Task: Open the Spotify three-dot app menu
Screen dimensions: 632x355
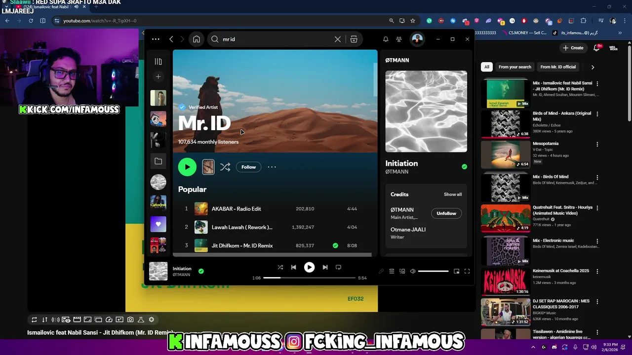Action: click(156, 39)
